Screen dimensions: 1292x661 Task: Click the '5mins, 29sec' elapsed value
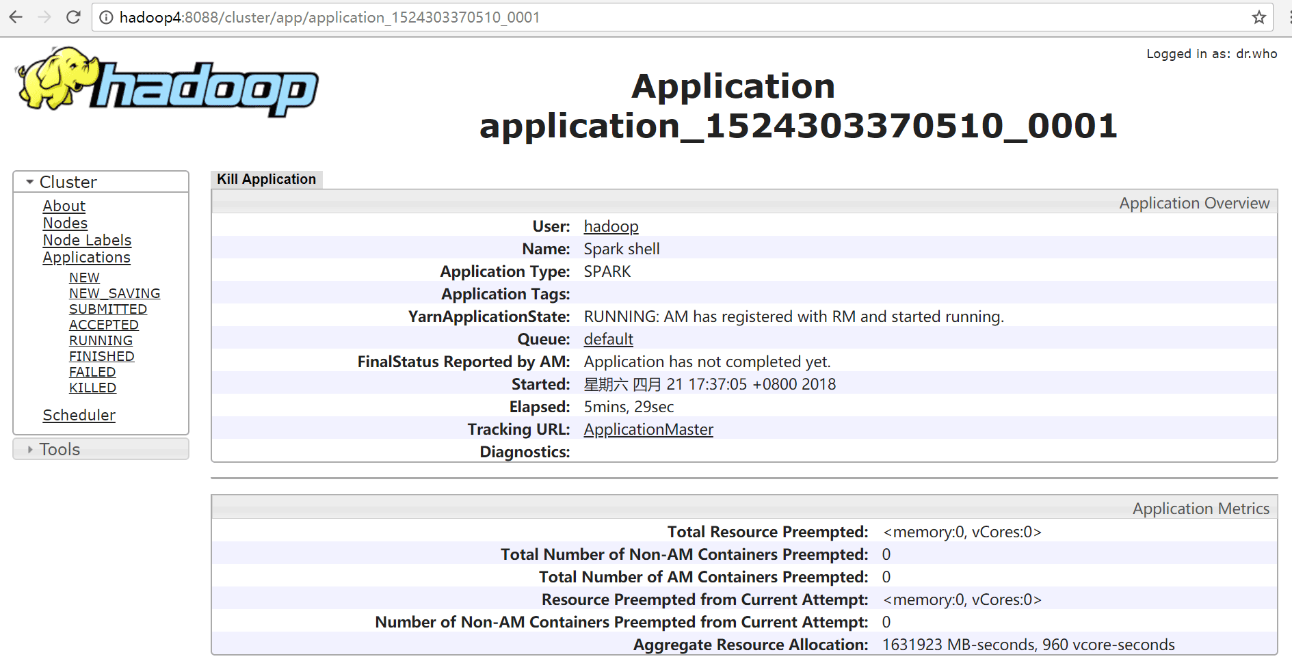click(629, 407)
